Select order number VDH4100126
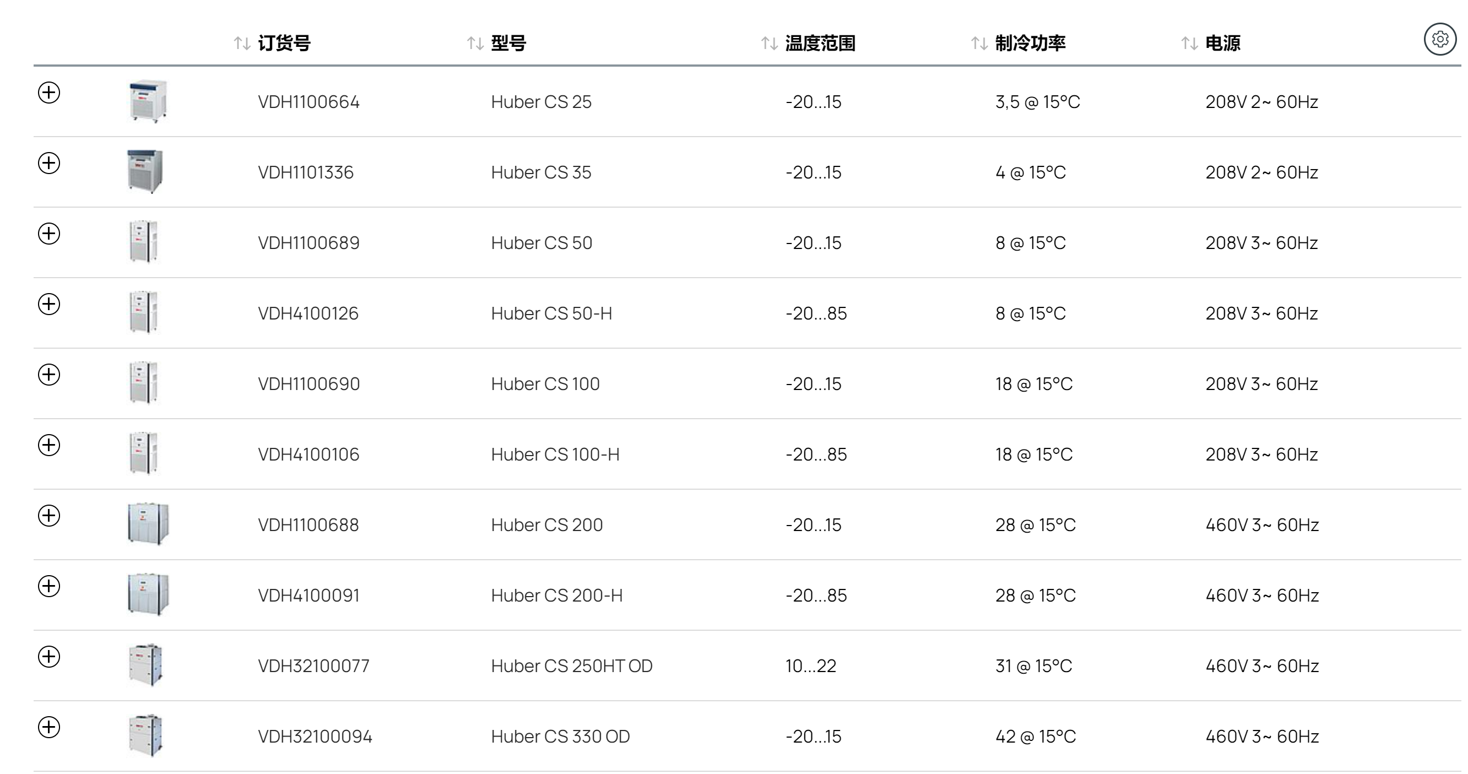The height and width of the screenshot is (774, 1468). [x=308, y=313]
